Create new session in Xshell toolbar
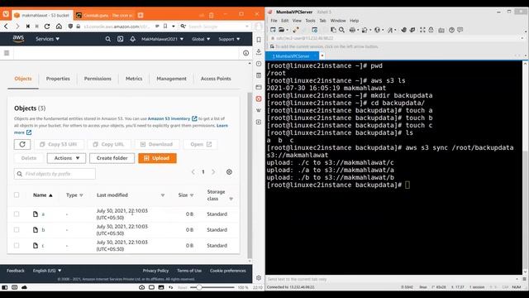 (x=273, y=30)
